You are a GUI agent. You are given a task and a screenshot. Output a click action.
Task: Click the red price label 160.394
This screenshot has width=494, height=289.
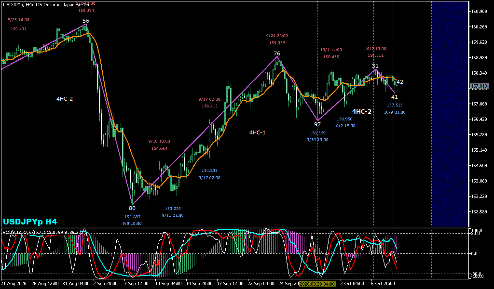point(86,11)
